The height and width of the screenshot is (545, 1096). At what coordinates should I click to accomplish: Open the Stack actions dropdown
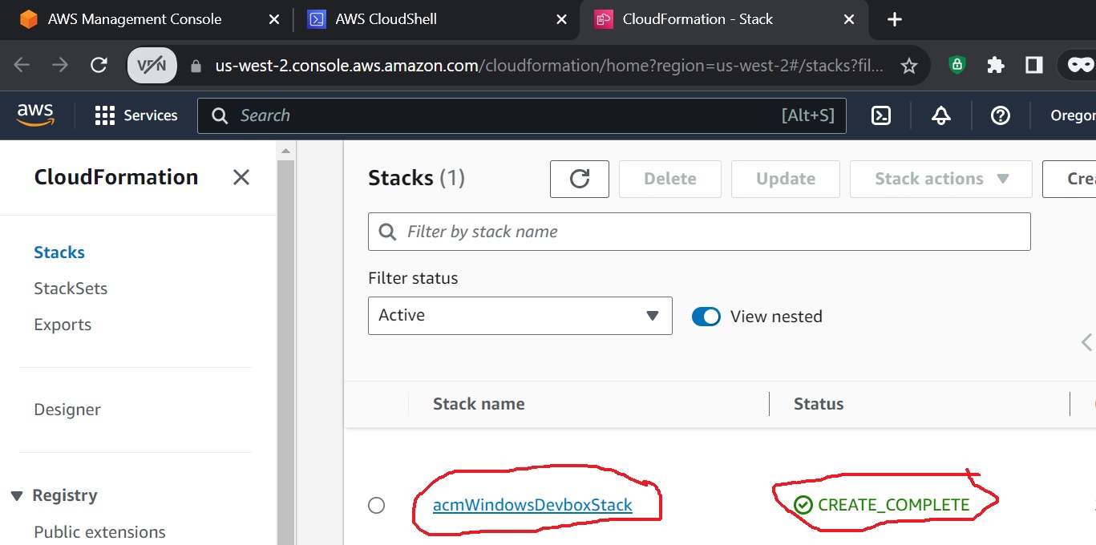coord(940,179)
